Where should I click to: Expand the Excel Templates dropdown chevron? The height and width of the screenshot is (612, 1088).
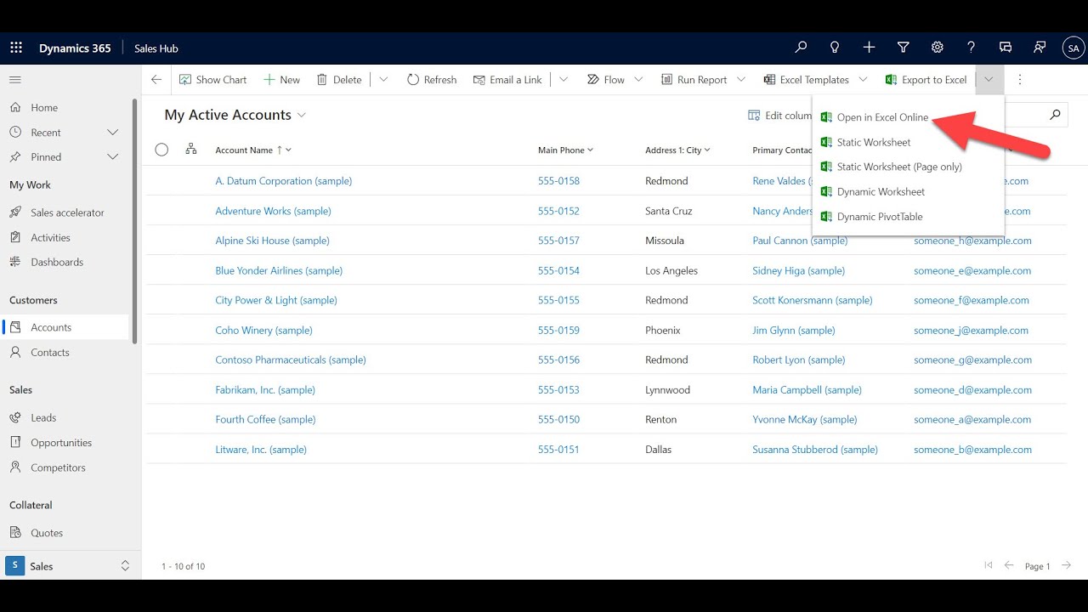click(x=864, y=80)
